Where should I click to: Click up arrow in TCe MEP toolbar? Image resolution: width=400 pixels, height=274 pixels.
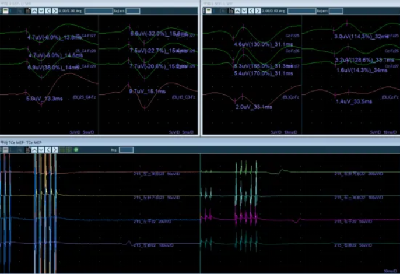34,150
